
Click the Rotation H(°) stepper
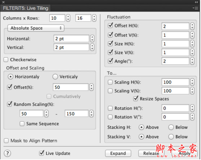pyautogui.click(x=192, y=108)
